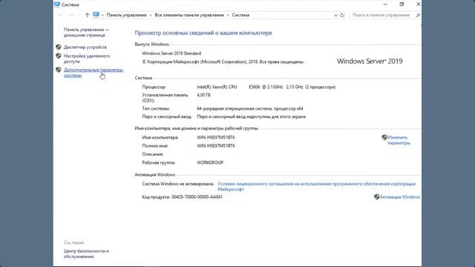The width and height of the screenshot is (475, 267).
Task: Click shield icon beside Настройка удаленного доступа
Action: coord(59,56)
